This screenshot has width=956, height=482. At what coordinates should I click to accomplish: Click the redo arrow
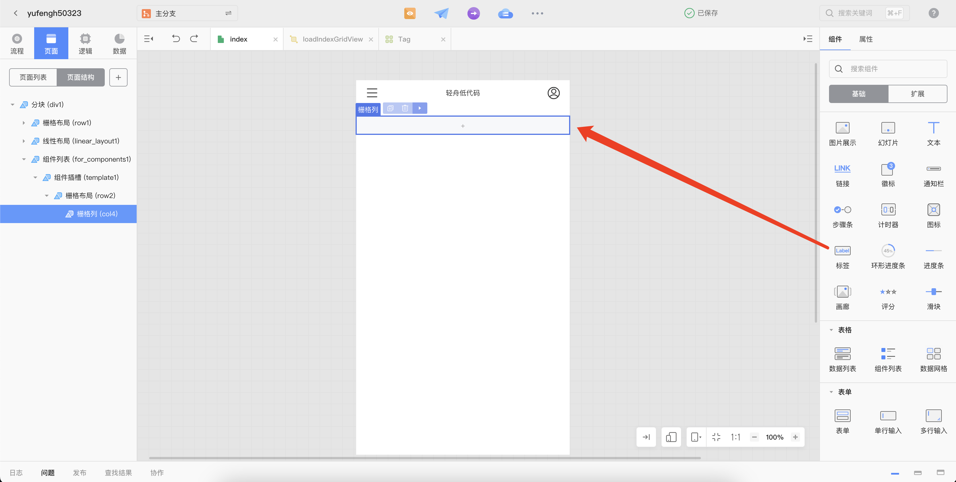coord(194,39)
